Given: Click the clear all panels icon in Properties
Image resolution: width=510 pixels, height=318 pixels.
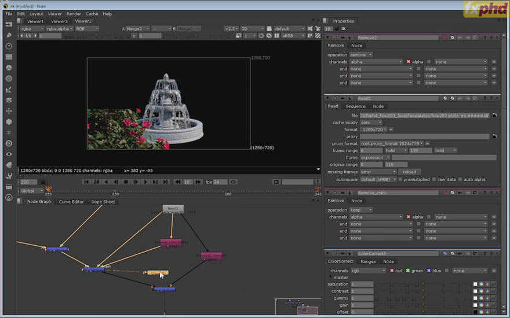Looking at the screenshot, I should point(344,29).
